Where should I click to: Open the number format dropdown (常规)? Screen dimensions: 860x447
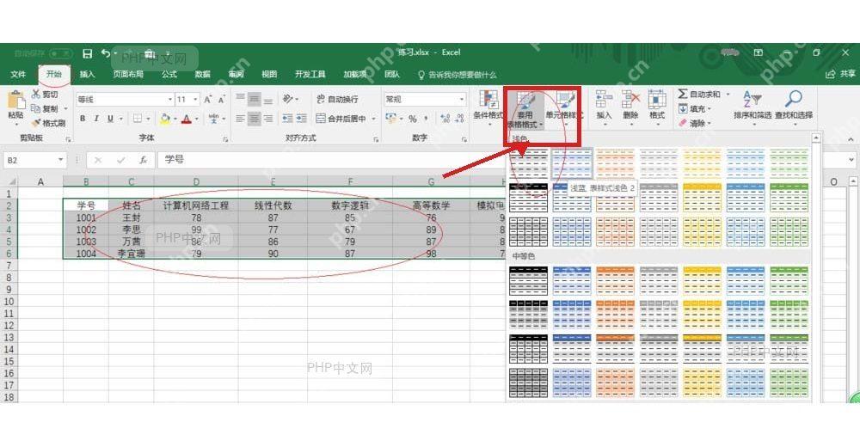pos(464,99)
